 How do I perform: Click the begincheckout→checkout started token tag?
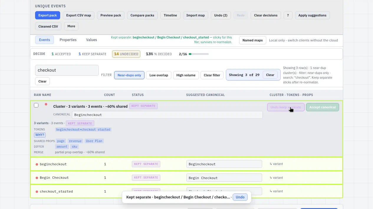coord(83,129)
